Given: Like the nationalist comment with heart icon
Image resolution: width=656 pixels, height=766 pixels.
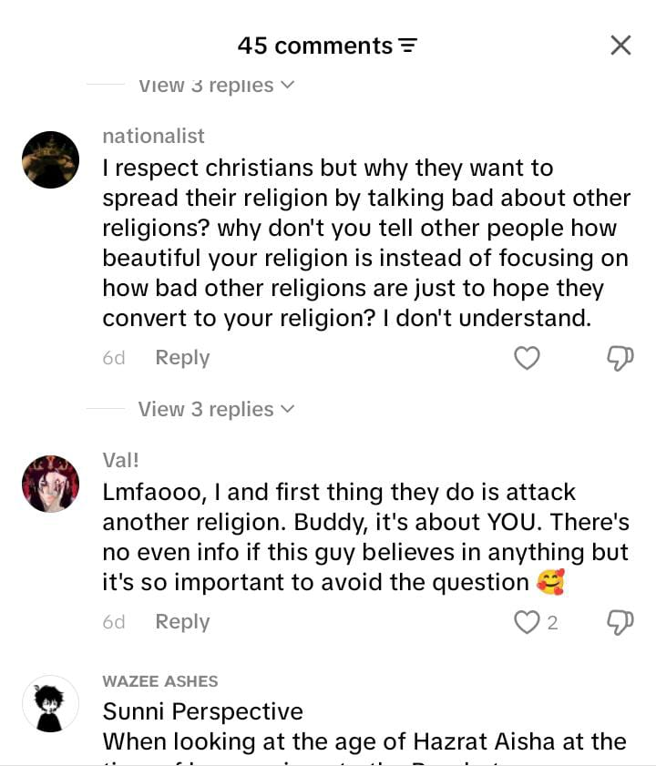Looking at the screenshot, I should (527, 358).
